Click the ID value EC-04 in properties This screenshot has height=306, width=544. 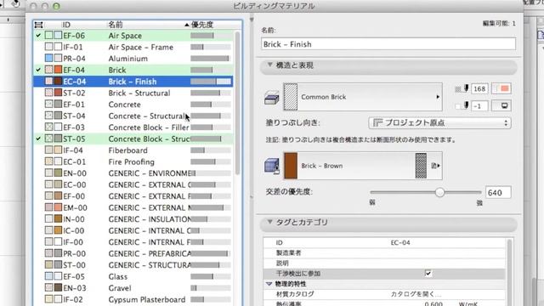(x=400, y=243)
